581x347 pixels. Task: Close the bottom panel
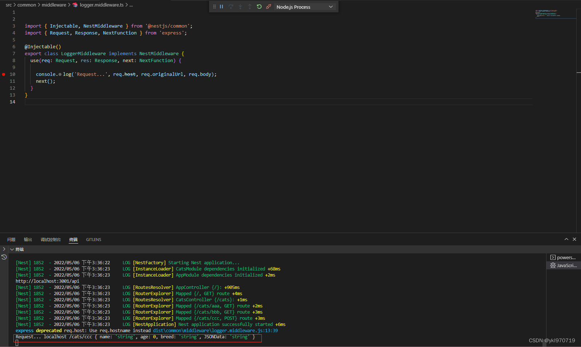574,239
